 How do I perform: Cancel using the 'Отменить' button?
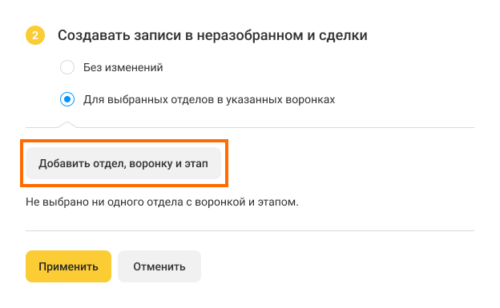[x=159, y=266]
